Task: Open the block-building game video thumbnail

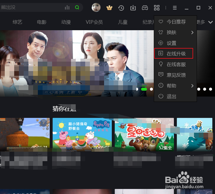Action: (25, 134)
